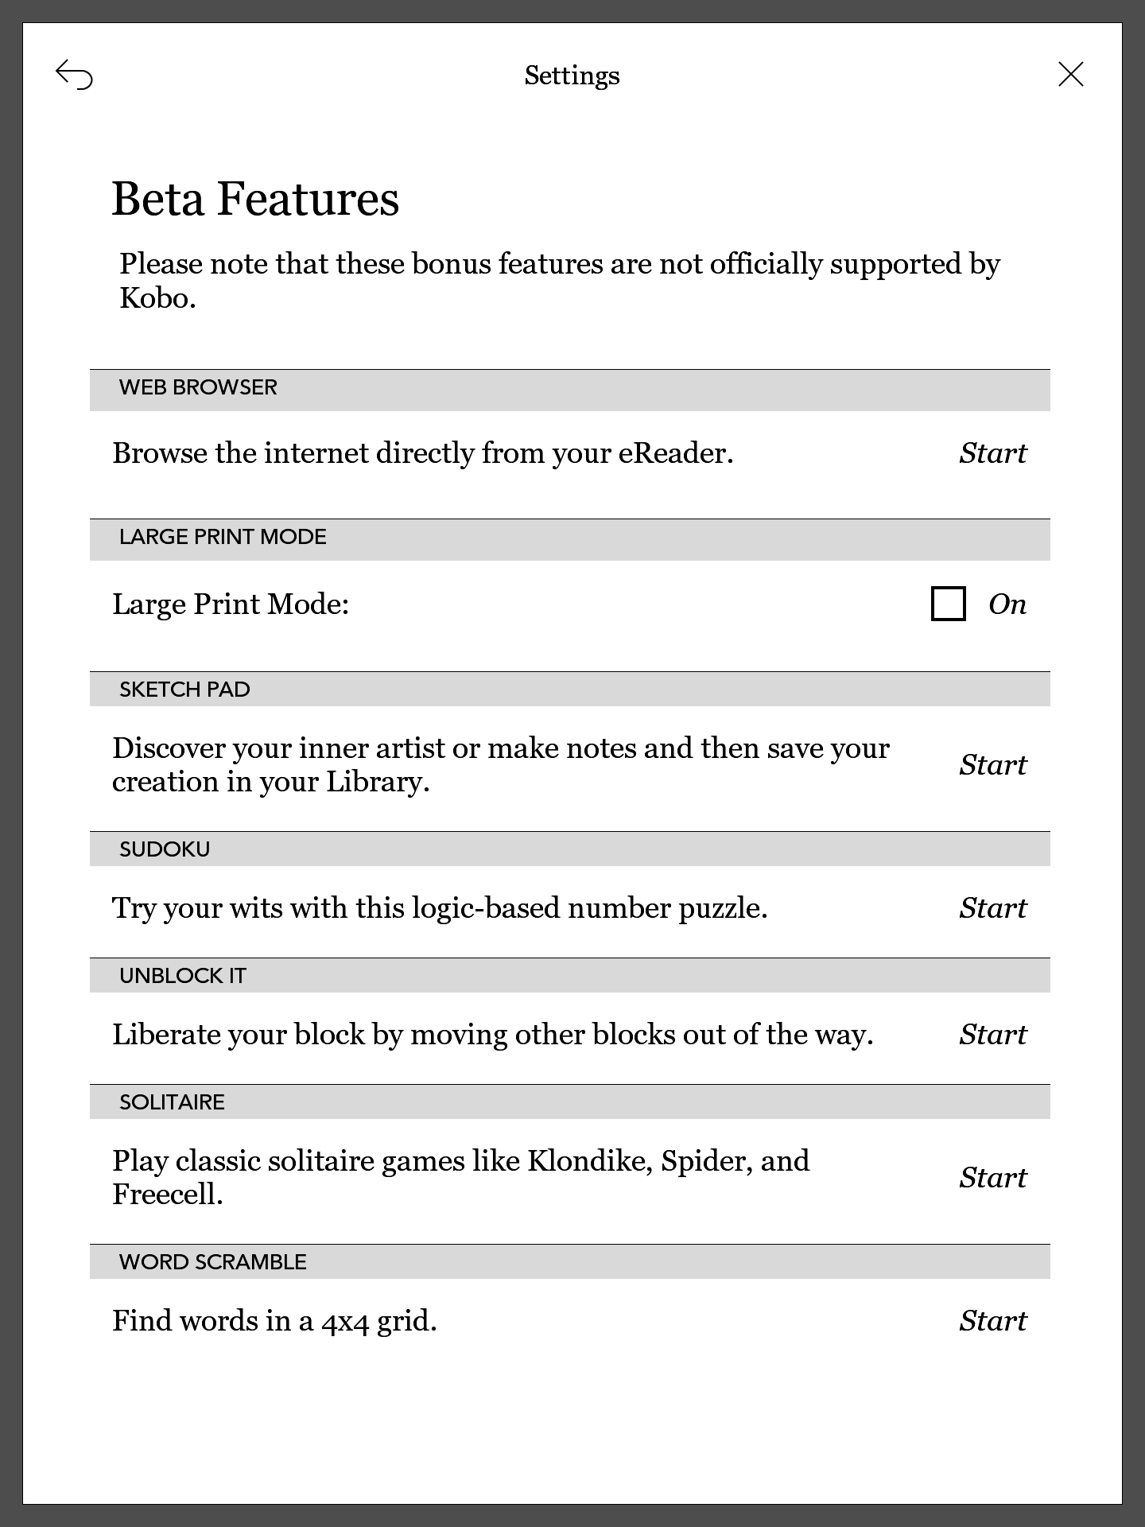Start the Solitaire card games
Screen dimensions: 1145x1527
tap(992, 1178)
